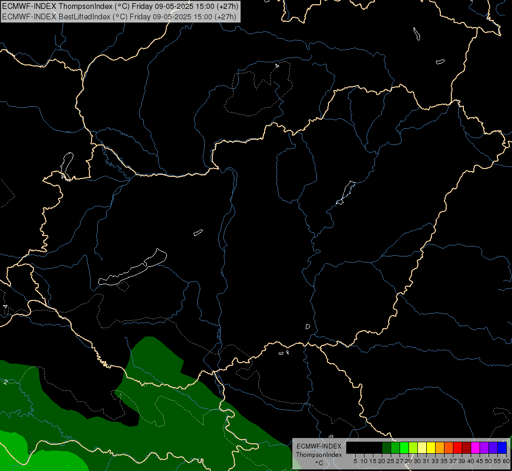This screenshot has width=512, height=471.
Task: Click the BestLiftedIndex title line at top
Action: (x=119, y=17)
